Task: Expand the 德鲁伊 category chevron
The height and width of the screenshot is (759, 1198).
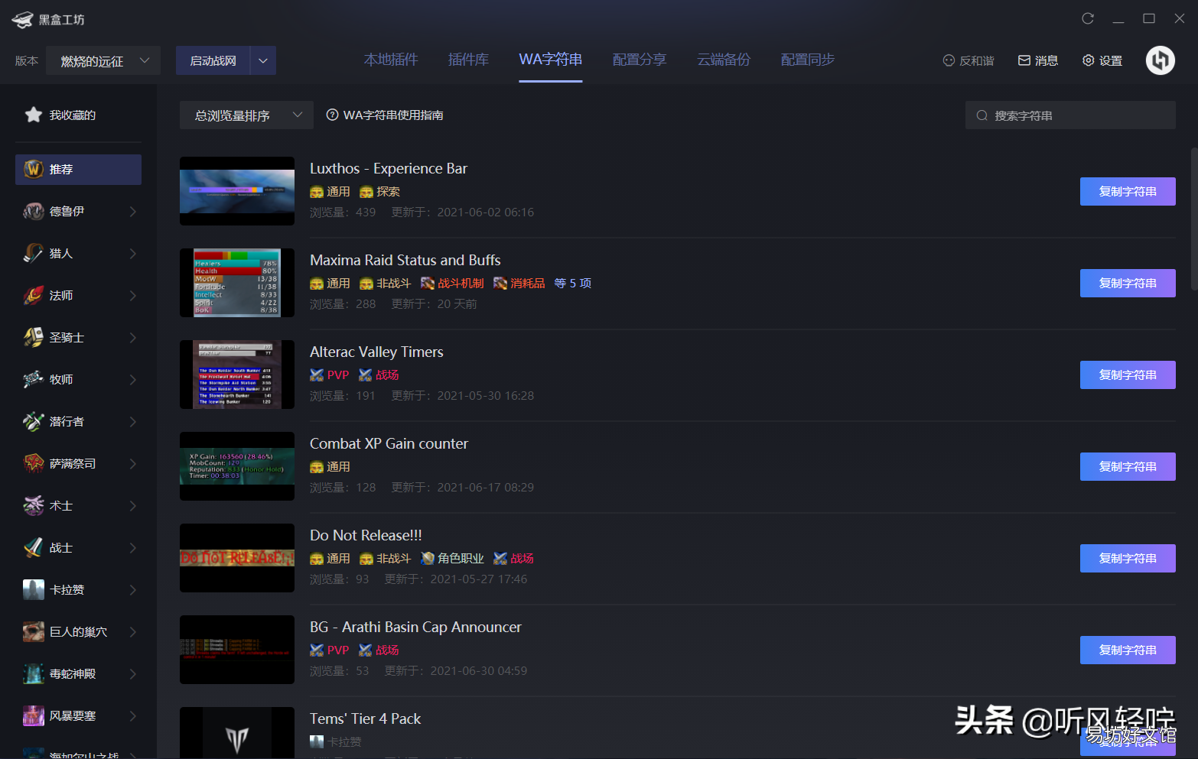Action: click(132, 211)
